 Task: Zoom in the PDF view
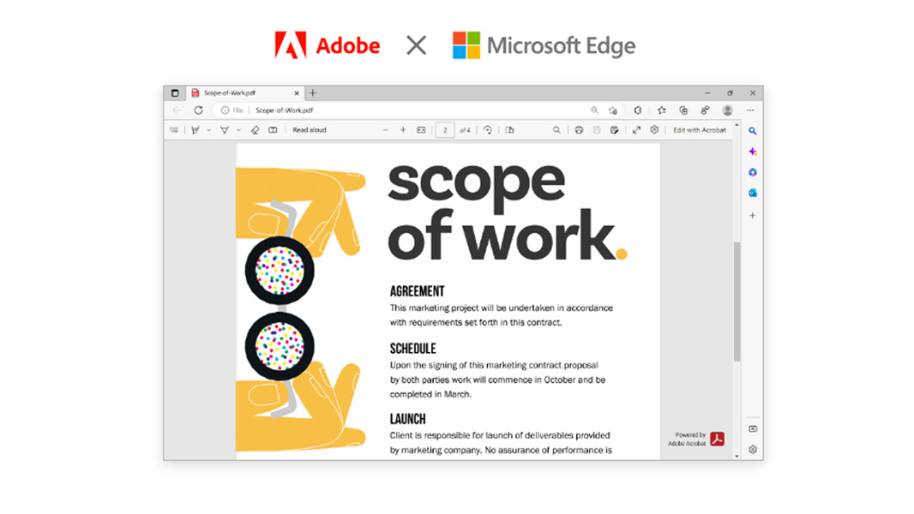[403, 130]
